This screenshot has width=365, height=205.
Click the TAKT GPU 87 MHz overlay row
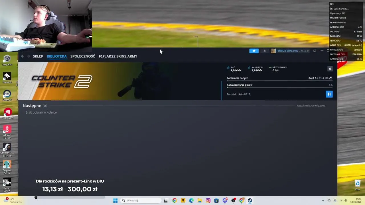coord(346,32)
